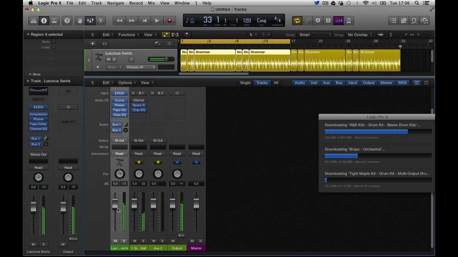Open the Editors scissors icon

click(x=101, y=21)
